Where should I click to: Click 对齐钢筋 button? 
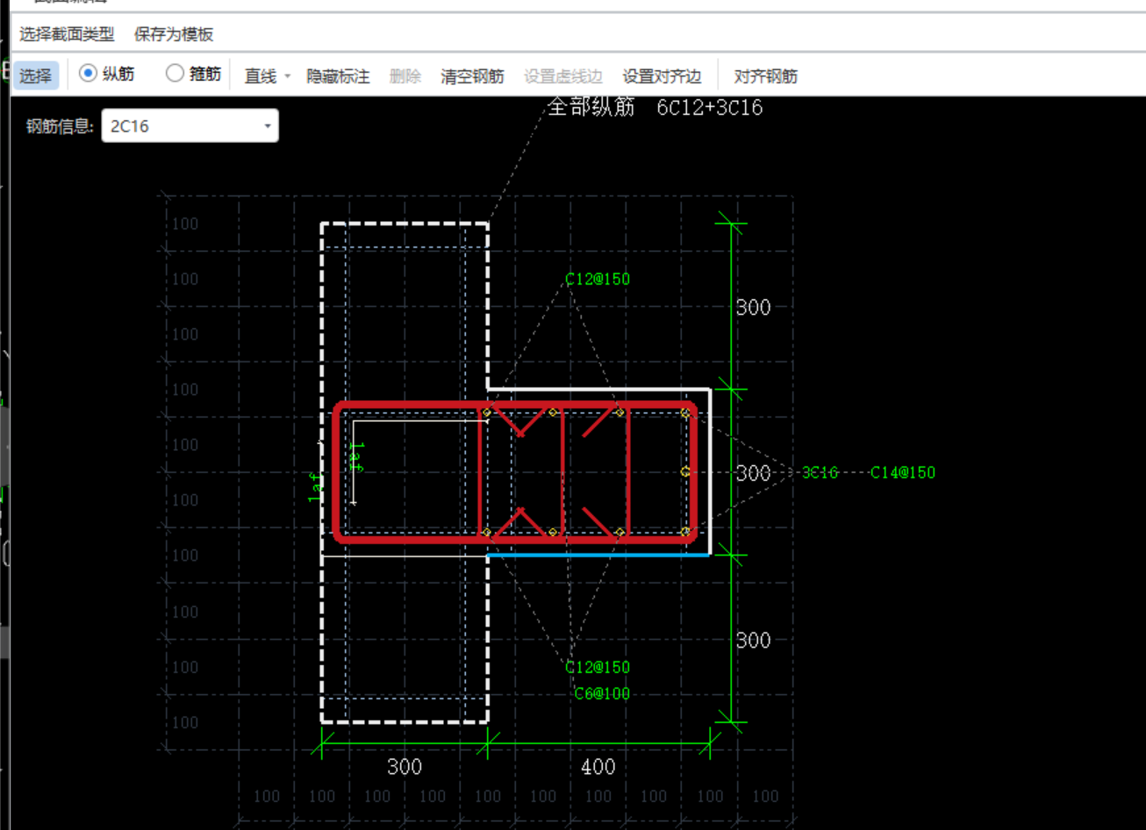pyautogui.click(x=766, y=76)
